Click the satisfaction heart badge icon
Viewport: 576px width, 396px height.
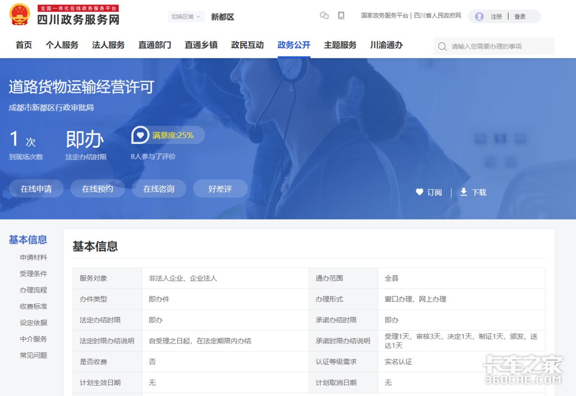coord(140,135)
